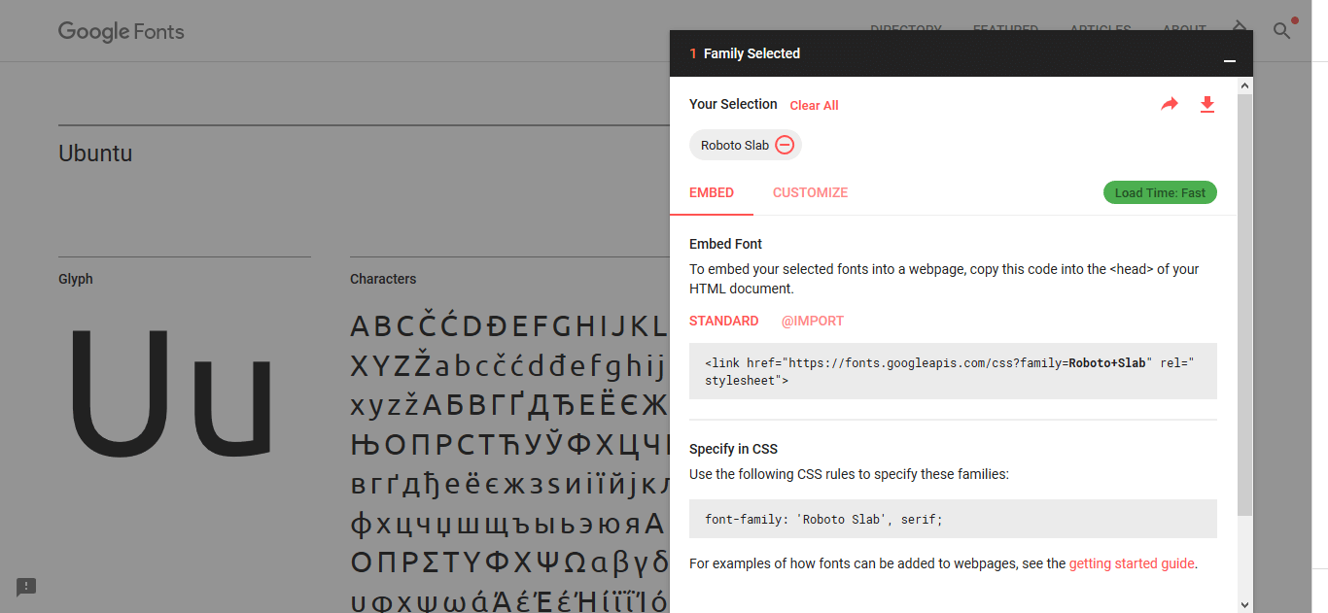The width and height of the screenshot is (1328, 613).
Task: Choose the @IMPORT embed option
Action: pos(812,321)
